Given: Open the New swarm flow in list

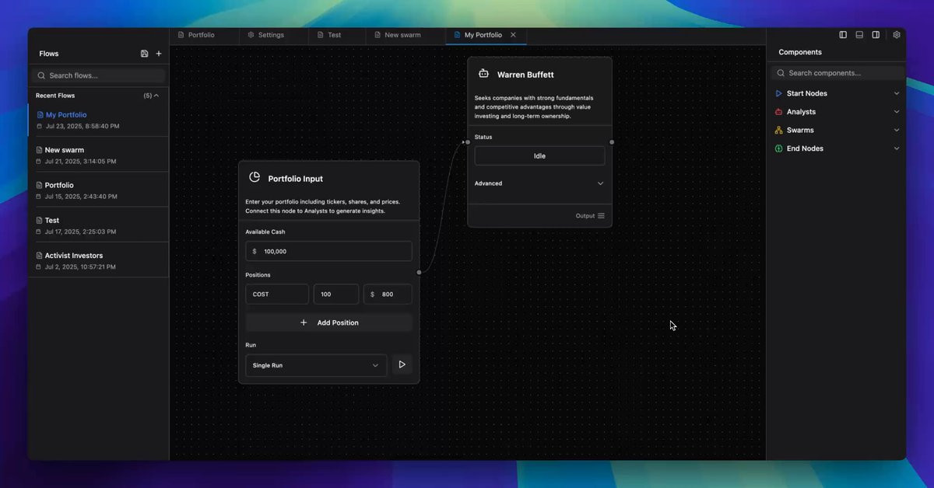Looking at the screenshot, I should pyautogui.click(x=98, y=155).
